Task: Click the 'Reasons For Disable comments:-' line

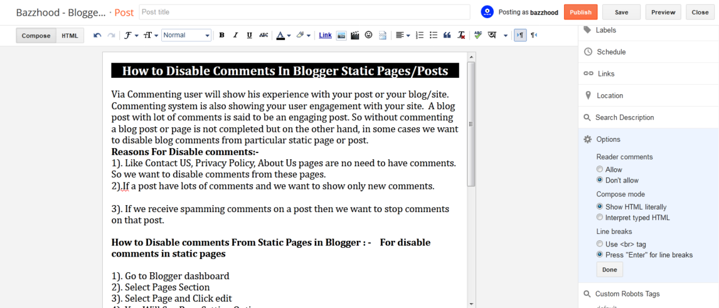Action: coord(186,151)
